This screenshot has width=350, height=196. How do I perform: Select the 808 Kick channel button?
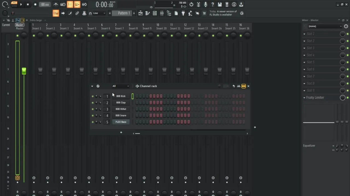coord(121,96)
